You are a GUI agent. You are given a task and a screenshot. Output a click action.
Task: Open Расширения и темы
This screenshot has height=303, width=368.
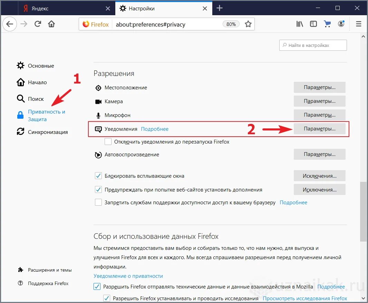[x=45, y=270]
